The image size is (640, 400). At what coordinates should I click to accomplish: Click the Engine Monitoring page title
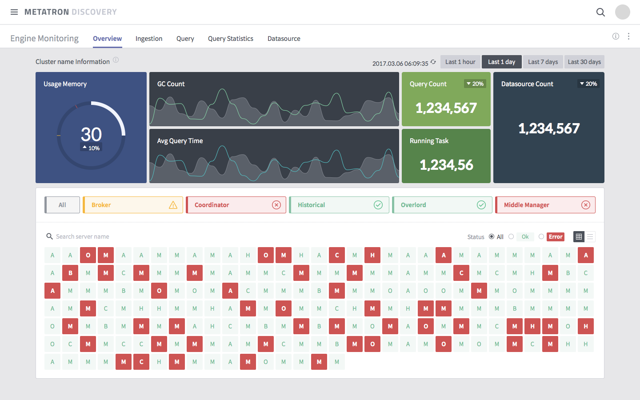coord(44,38)
